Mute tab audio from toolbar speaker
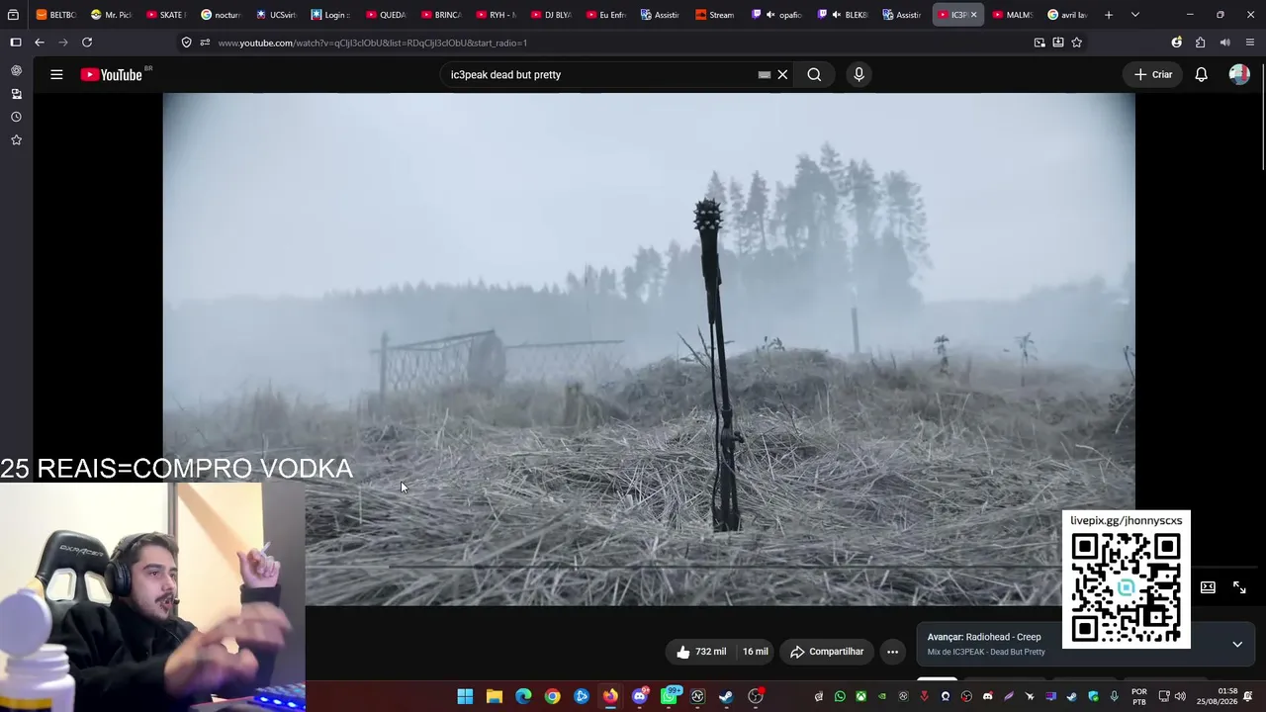This screenshot has height=712, width=1266. click(1225, 43)
